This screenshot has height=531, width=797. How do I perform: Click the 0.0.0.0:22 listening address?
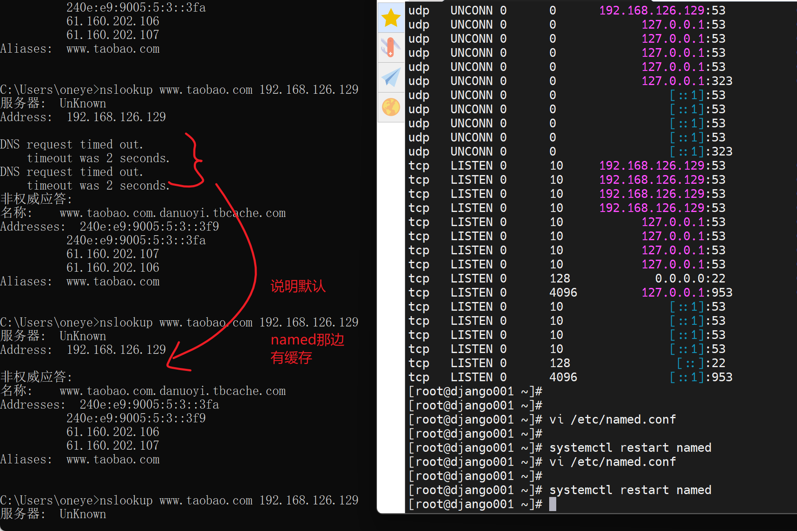[x=690, y=278]
